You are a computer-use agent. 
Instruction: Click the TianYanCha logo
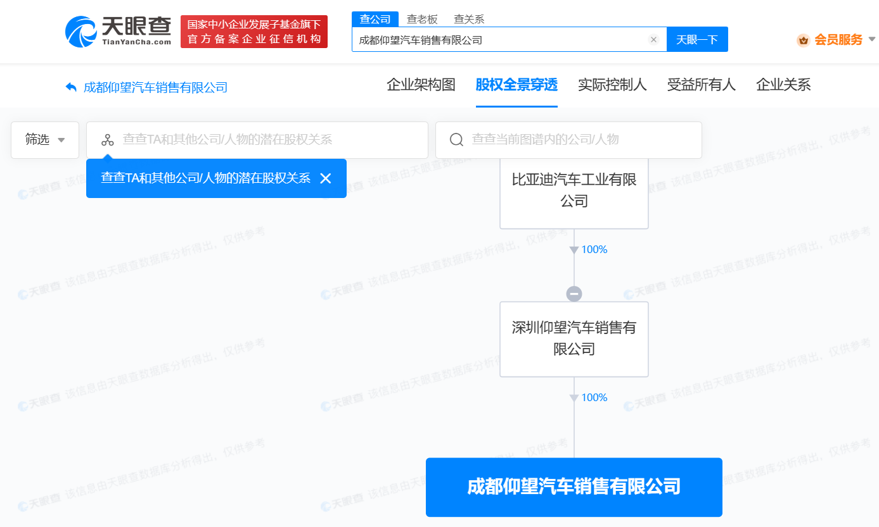click(x=118, y=32)
